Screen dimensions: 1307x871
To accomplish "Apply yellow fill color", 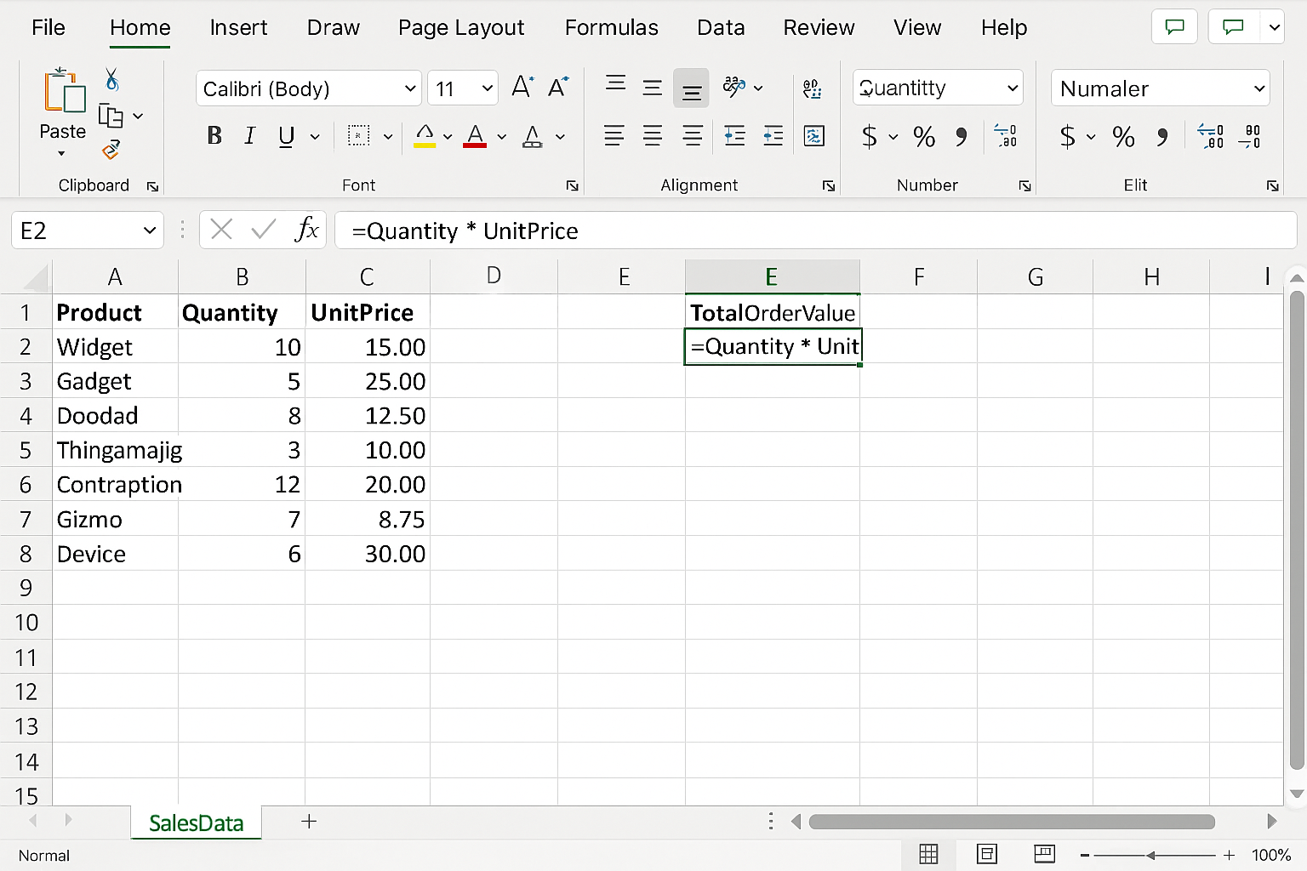I will (x=425, y=136).
